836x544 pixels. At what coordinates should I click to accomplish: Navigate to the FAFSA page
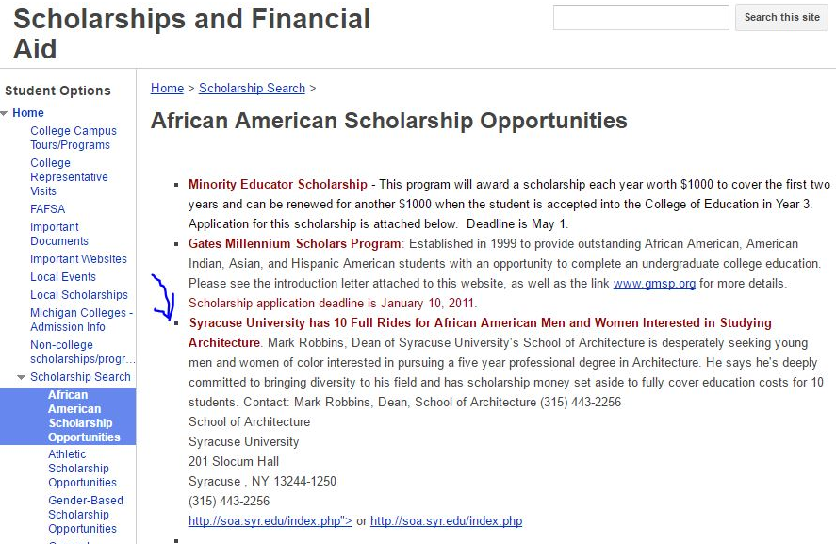(x=47, y=208)
